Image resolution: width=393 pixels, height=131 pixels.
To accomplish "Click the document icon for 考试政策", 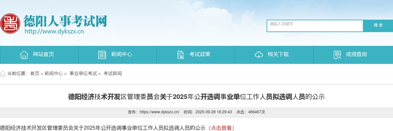I will (180, 55).
